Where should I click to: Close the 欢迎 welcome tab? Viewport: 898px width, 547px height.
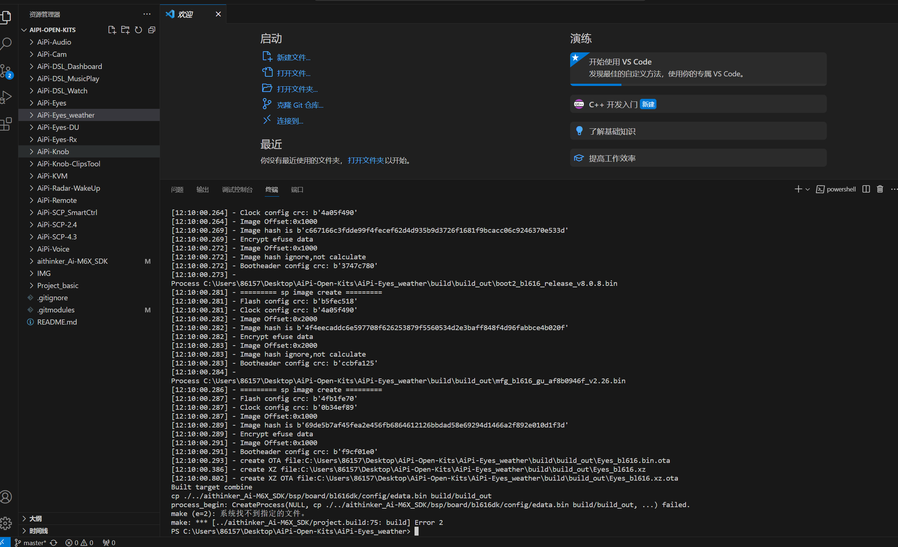pyautogui.click(x=218, y=14)
